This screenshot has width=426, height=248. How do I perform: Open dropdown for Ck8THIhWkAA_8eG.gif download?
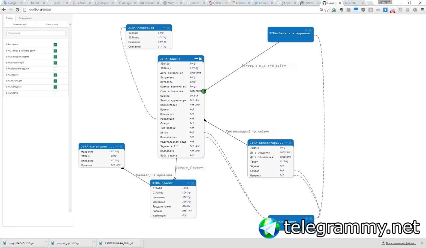coord(142,243)
